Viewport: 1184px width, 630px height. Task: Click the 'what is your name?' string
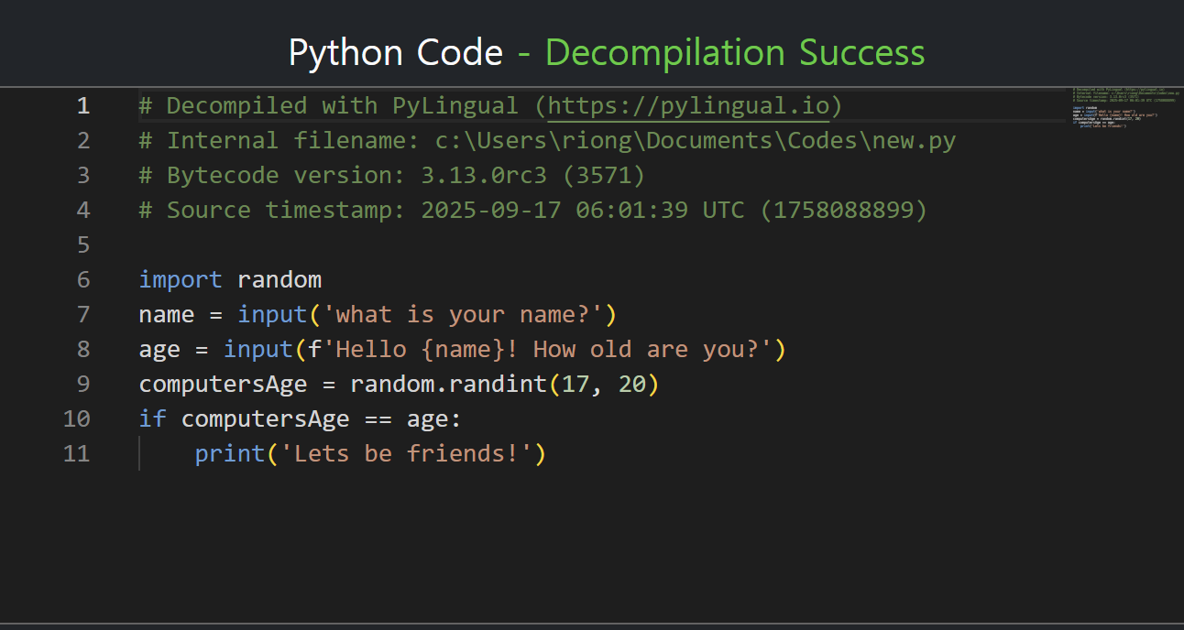click(467, 315)
